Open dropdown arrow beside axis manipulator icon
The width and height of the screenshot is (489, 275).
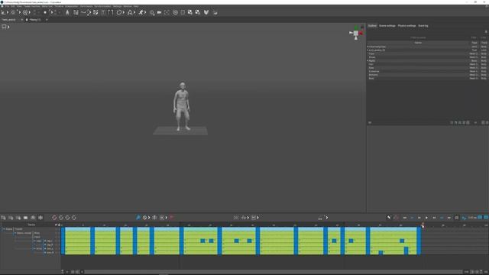(8, 12)
